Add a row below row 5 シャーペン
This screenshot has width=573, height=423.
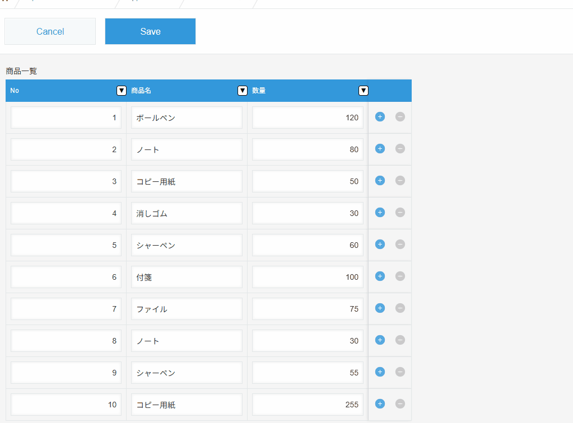click(380, 245)
